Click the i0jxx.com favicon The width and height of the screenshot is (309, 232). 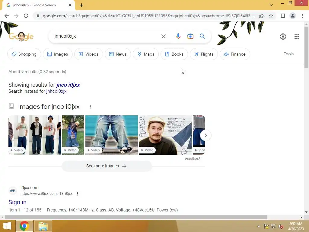click(13, 190)
